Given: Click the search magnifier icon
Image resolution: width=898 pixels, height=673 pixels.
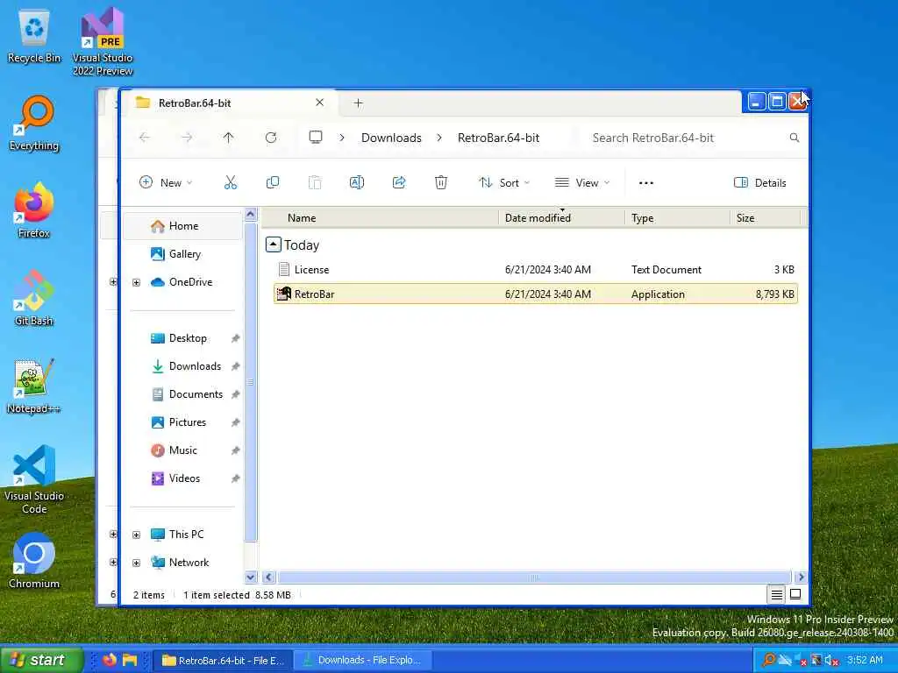Looking at the screenshot, I should (x=795, y=138).
